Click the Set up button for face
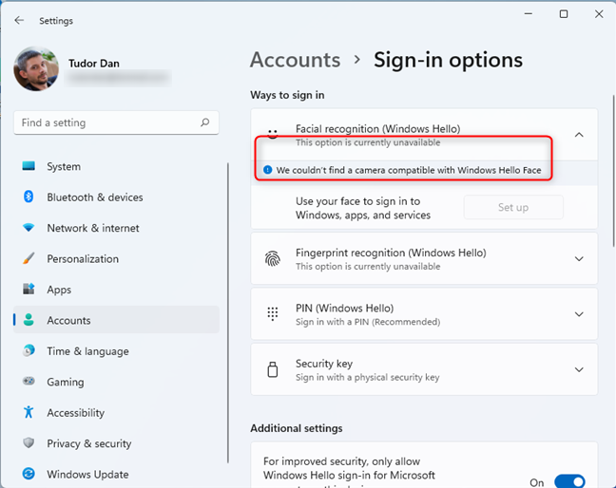This screenshot has width=616, height=488. [513, 207]
